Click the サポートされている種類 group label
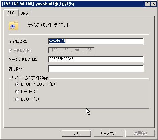Image resolution: width=158 pixels, height=140 pixels. (x=30, y=78)
